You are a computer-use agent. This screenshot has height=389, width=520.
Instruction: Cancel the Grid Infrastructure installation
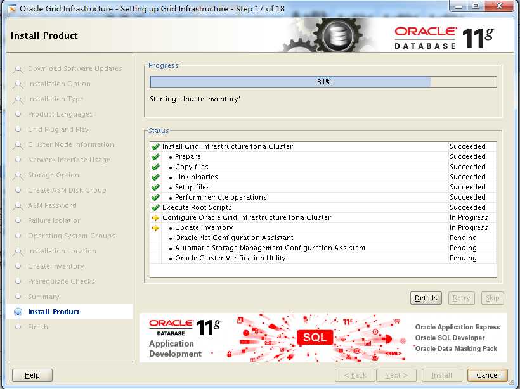487,375
